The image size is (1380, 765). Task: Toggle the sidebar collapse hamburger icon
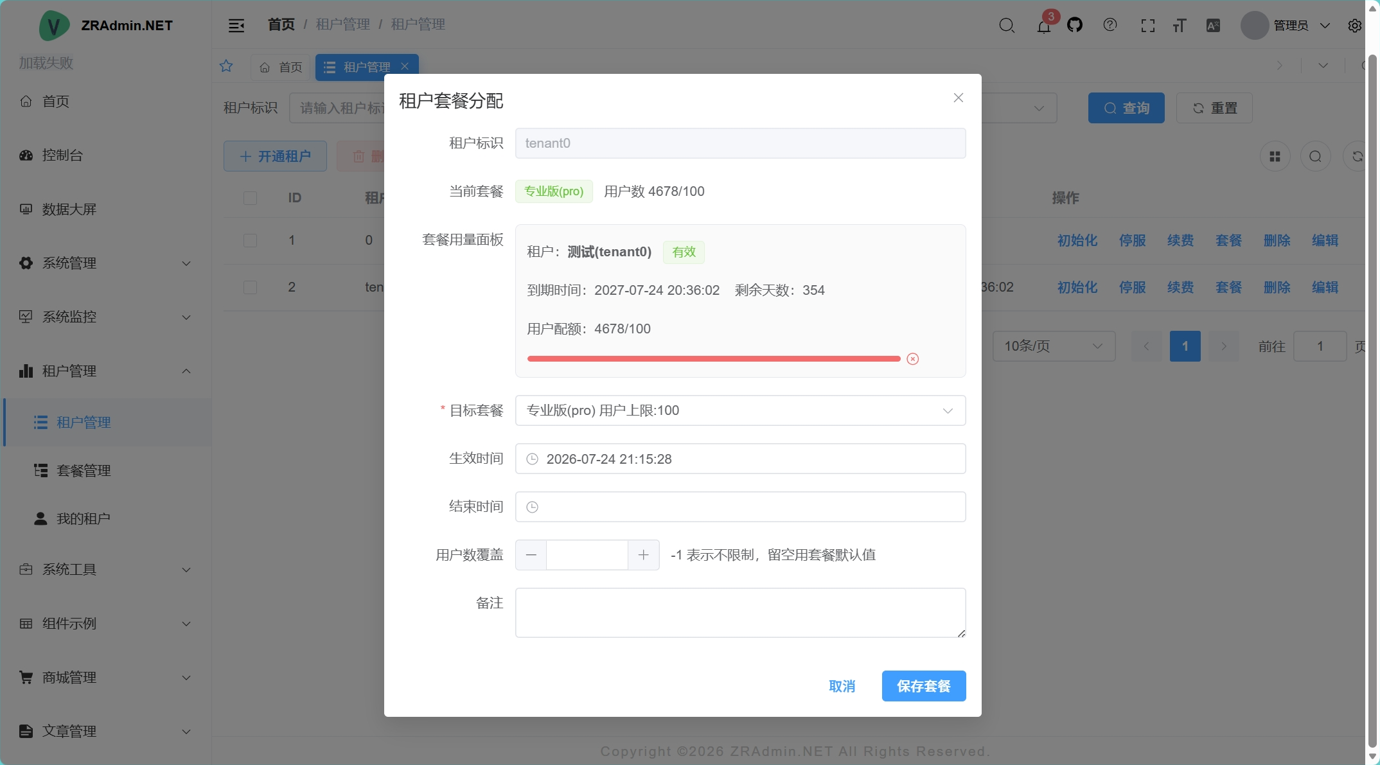click(x=236, y=25)
